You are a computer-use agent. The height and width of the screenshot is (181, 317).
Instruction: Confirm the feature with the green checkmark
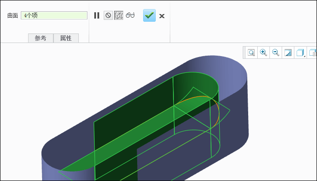[x=149, y=15]
